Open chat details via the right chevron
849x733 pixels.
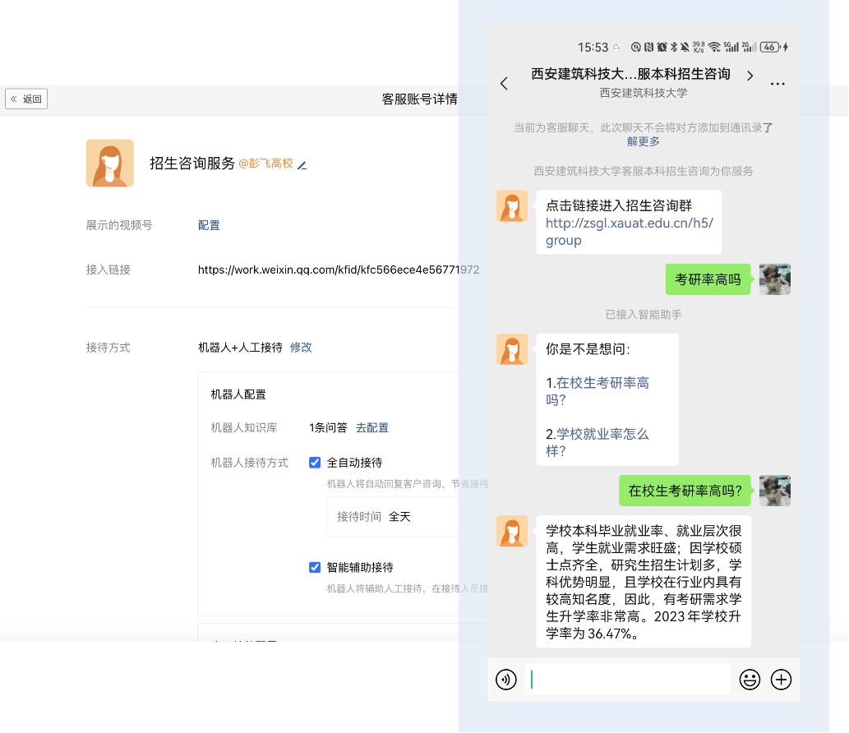(750, 74)
